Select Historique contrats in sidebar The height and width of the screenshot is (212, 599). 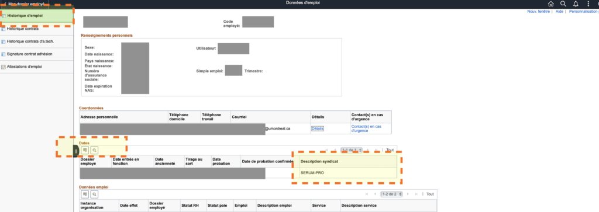[23, 29]
